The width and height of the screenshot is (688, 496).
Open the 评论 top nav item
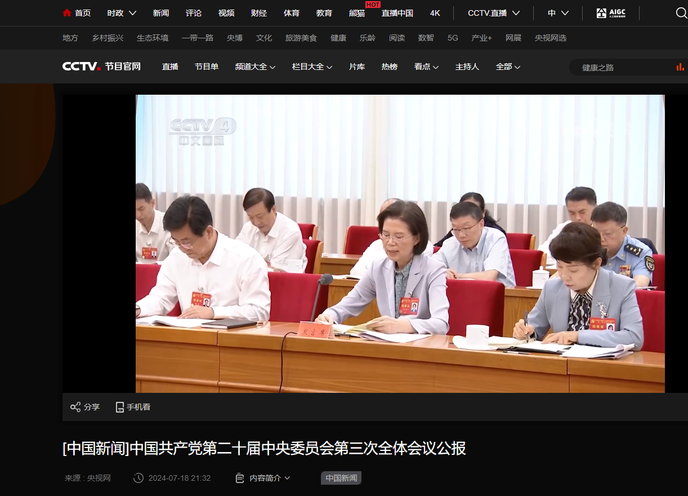coord(194,13)
